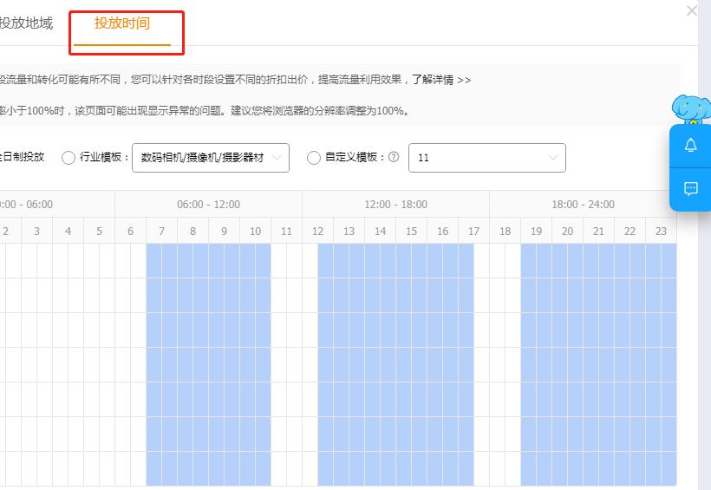This screenshot has width=711, height=490.
Task: Click hour column header 10
Action: point(255,231)
